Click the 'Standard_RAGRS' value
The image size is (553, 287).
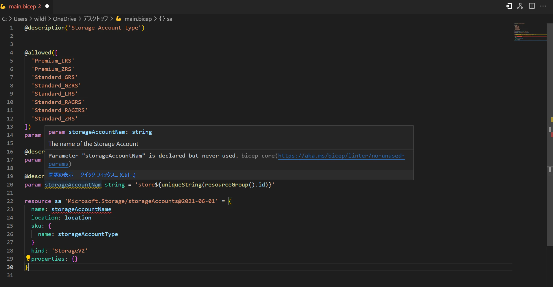58,102
